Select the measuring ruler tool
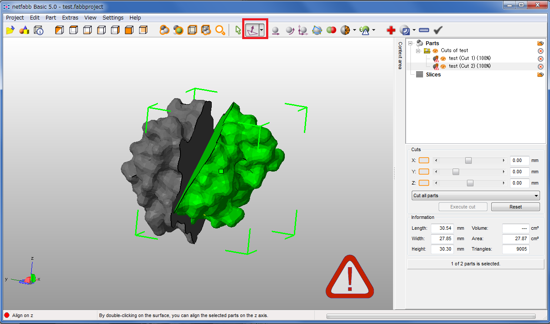 (x=424, y=30)
